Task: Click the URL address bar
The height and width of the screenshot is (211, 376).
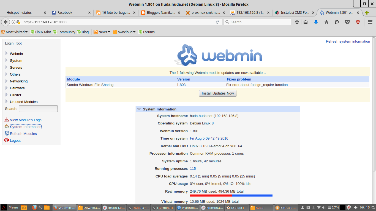Action: [118, 22]
